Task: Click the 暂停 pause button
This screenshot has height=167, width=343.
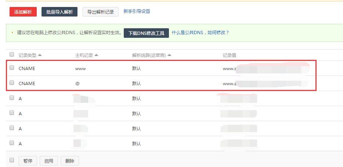Action: pos(28,161)
